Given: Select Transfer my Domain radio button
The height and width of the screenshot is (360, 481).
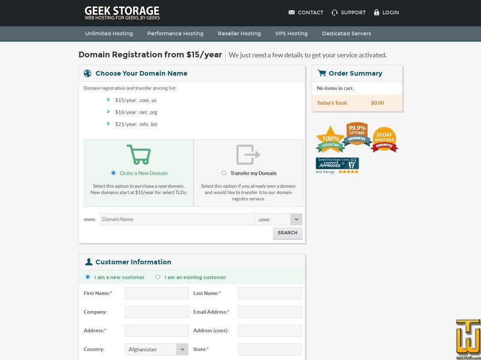Looking at the screenshot, I should click(x=224, y=173).
